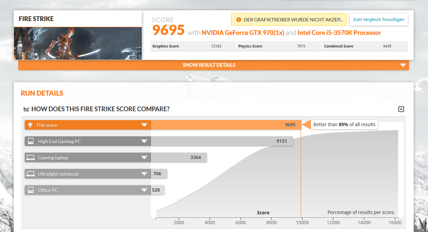Click Combined Score value 4439
The width and height of the screenshot is (428, 232).
tap(387, 46)
